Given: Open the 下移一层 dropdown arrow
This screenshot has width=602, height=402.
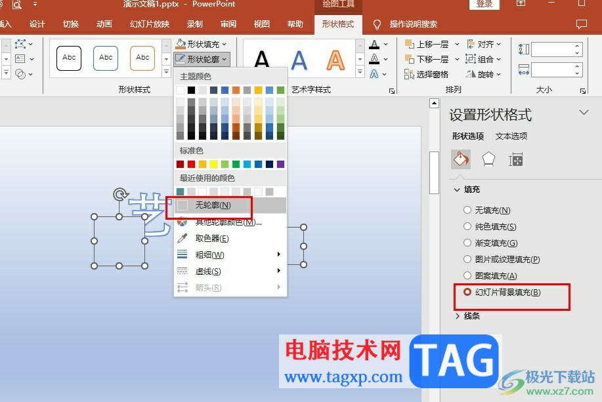Looking at the screenshot, I should 457,59.
